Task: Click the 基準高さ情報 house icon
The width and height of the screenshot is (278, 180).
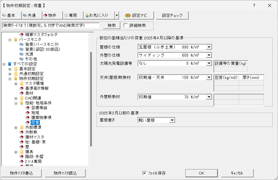Action: [x=22, y=88]
